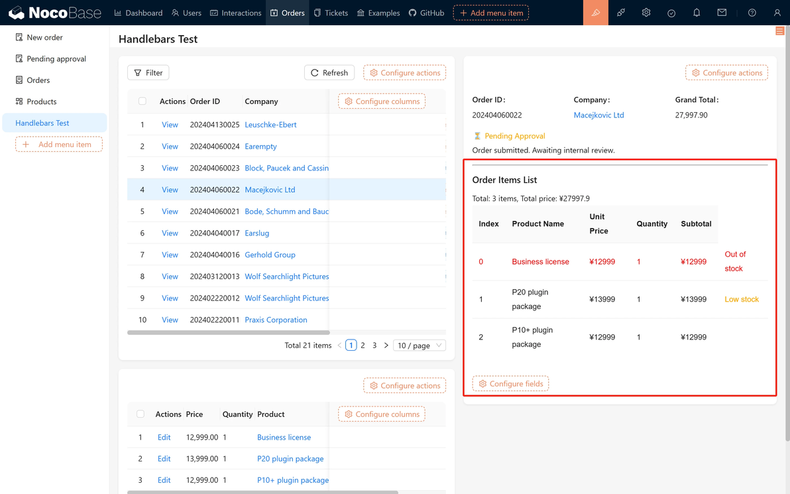Screen dimensions: 790x494
Task: Toggle select-all checkbox in orders table
Action: click(142, 101)
